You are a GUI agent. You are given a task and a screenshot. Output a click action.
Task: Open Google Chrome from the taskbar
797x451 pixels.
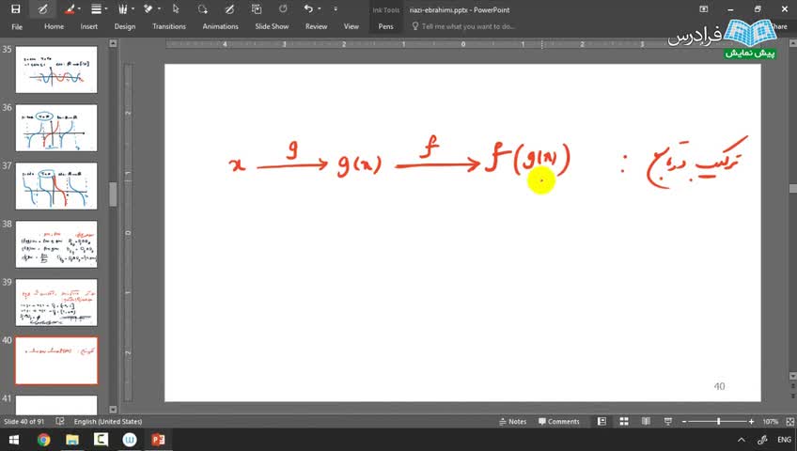point(44,440)
